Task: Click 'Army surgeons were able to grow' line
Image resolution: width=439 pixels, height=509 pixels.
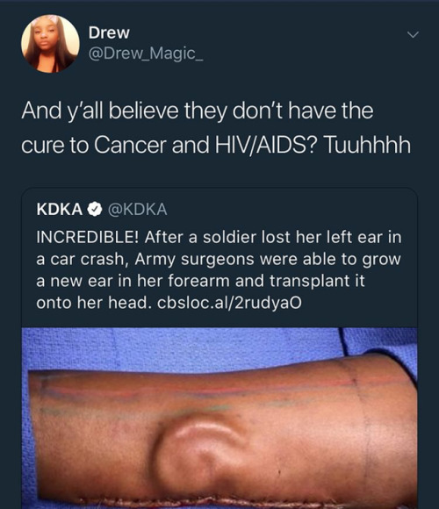Action: tap(268, 260)
